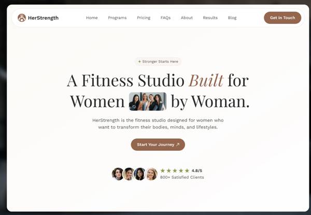
Task: Select the first green rating star
Action: pos(163,170)
